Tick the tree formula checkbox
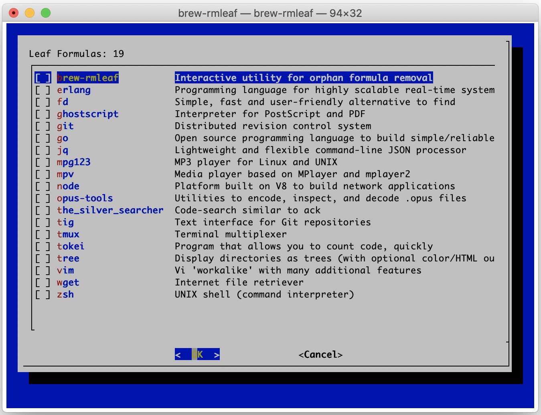The image size is (541, 415). coord(43,258)
